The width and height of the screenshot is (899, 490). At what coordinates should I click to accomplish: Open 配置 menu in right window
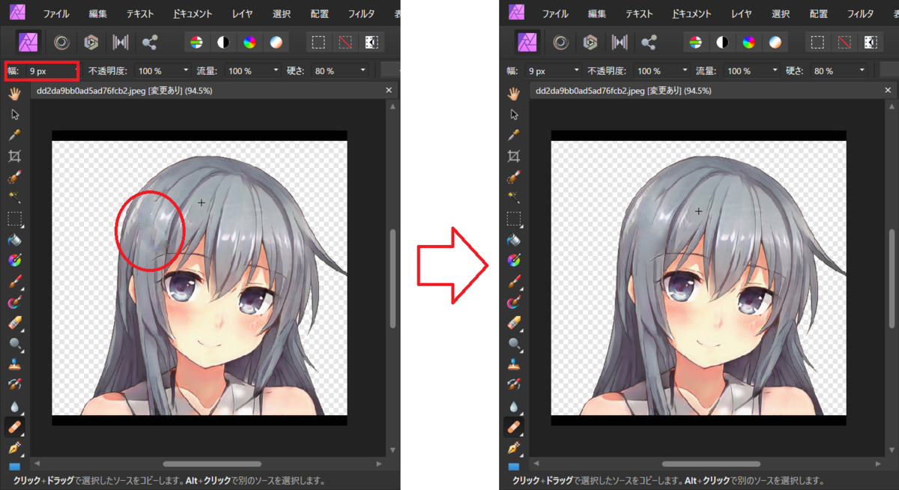(x=819, y=13)
